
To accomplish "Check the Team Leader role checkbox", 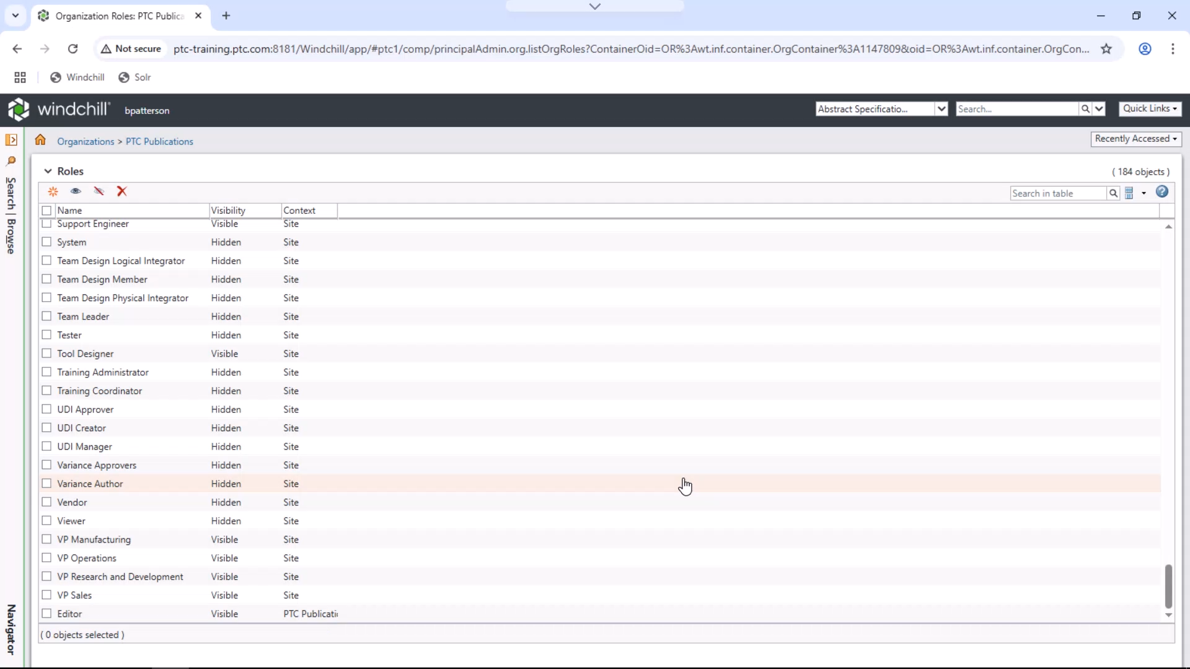I will (46, 316).
